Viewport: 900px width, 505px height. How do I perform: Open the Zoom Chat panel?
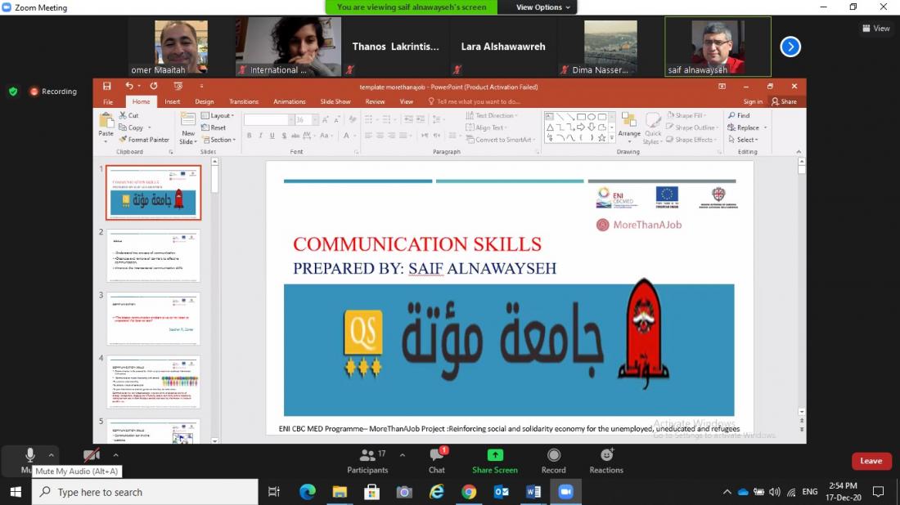tap(437, 459)
